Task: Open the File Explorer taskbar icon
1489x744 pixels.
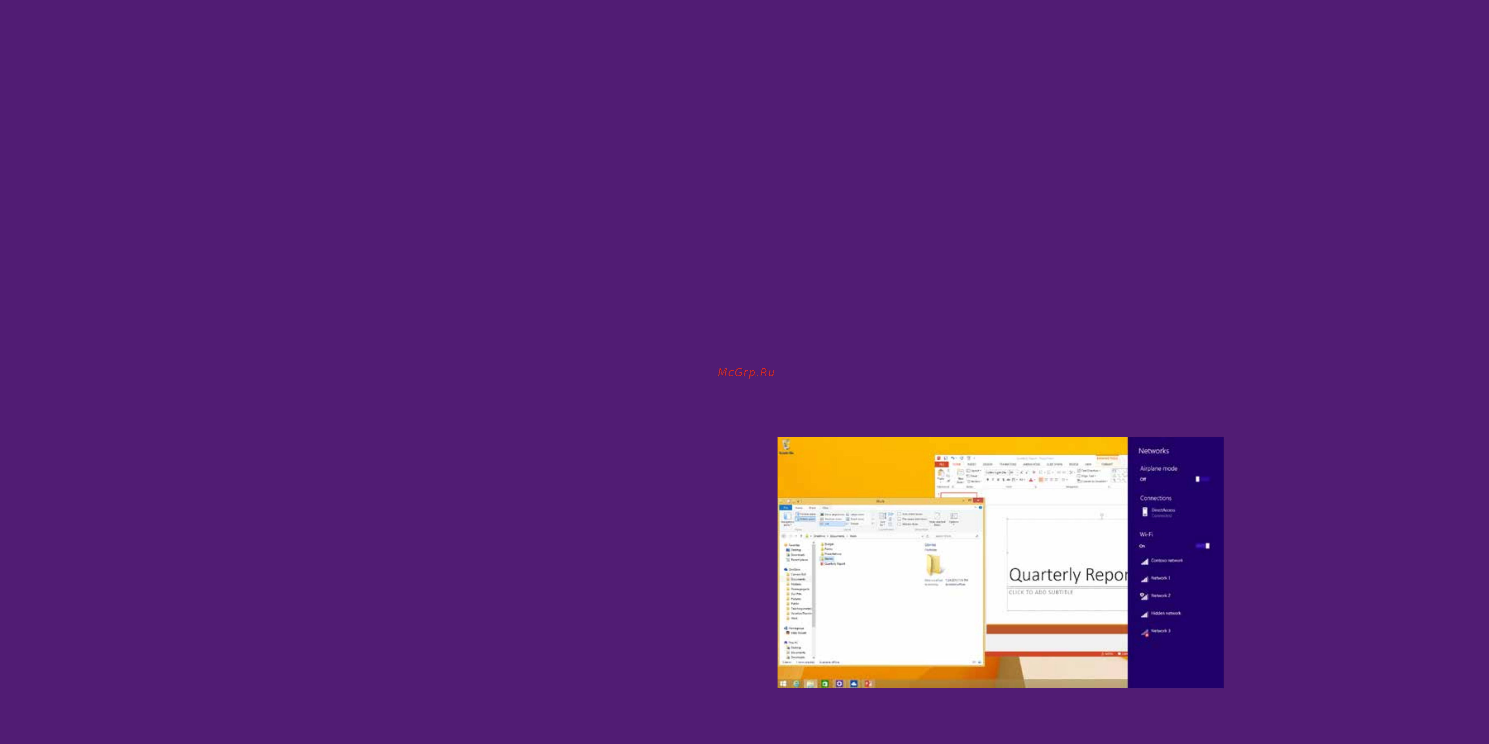Action: tap(810, 683)
